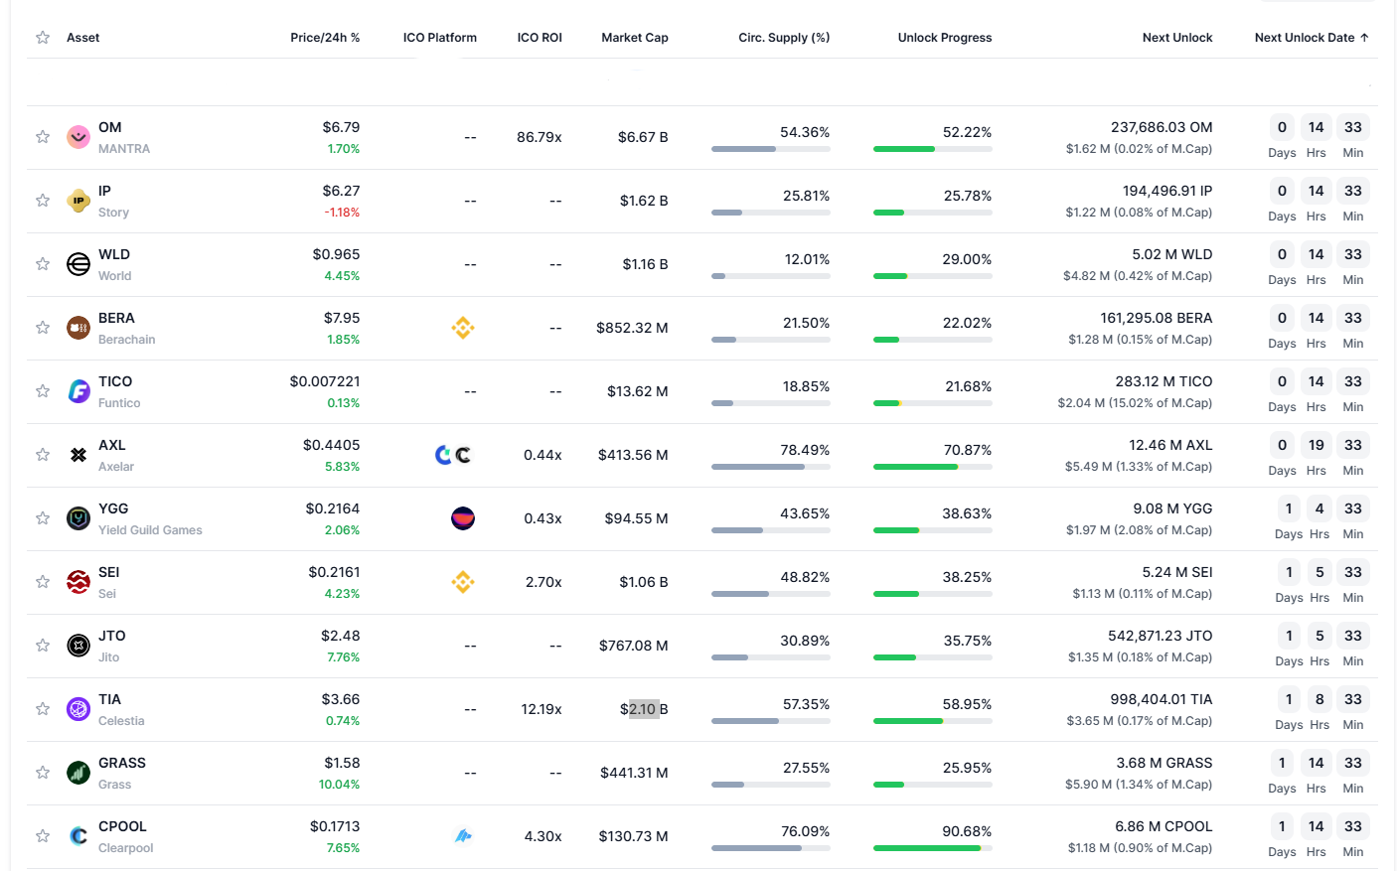1397x871 pixels.
Task: Click JTO market cap $767.08 M
Action: pos(634,646)
